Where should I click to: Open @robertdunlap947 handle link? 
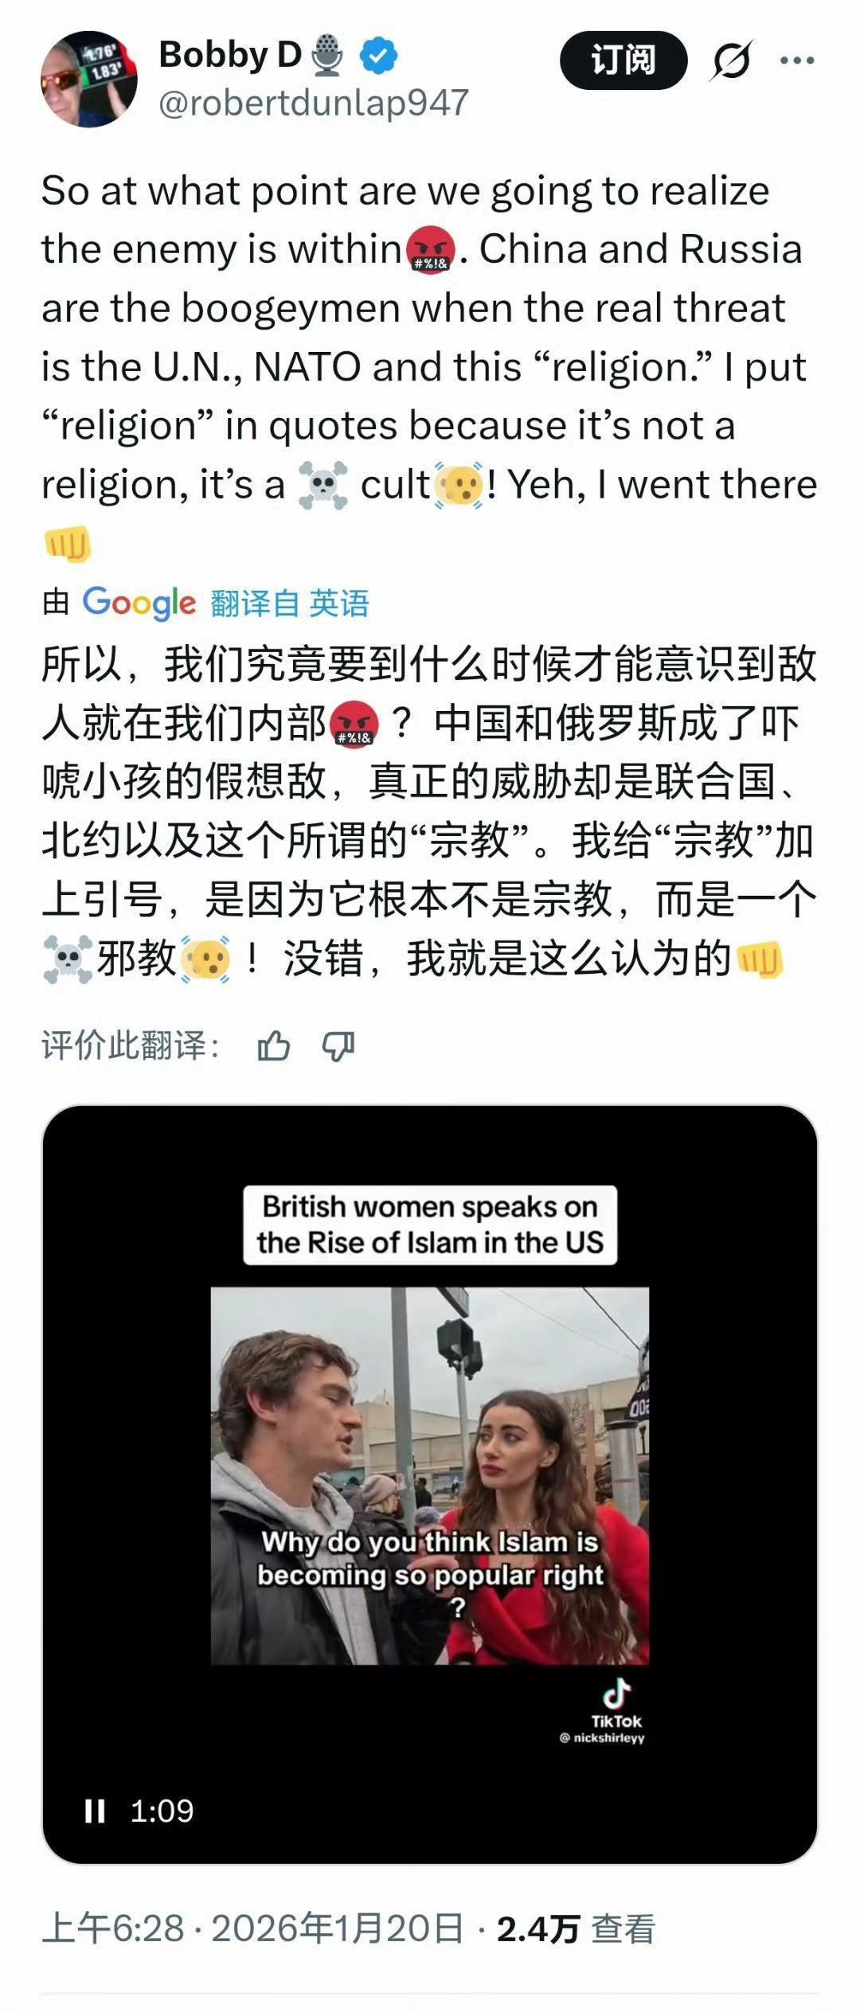[x=314, y=104]
